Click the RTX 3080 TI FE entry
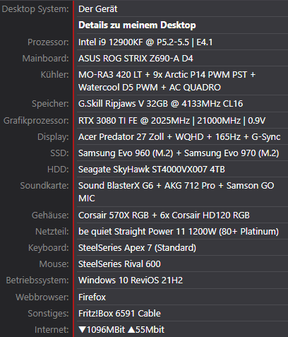288x337 pixels. 172,121
